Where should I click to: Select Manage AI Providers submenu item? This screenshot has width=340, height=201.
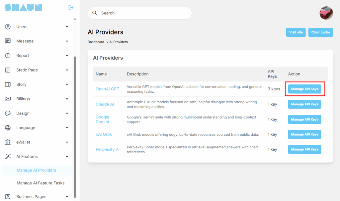click(36, 170)
